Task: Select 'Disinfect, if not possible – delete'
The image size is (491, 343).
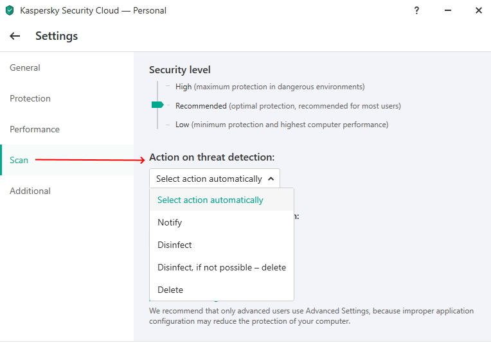Action: pyautogui.click(x=222, y=267)
